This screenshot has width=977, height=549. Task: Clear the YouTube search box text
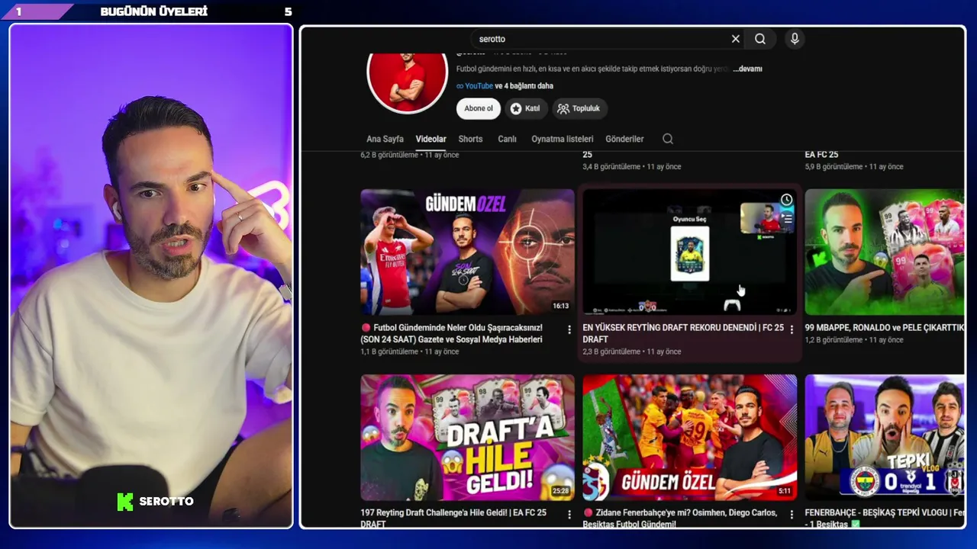pyautogui.click(x=736, y=39)
